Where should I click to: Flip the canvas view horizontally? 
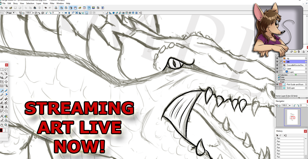pyautogui.click(x=66, y=13)
